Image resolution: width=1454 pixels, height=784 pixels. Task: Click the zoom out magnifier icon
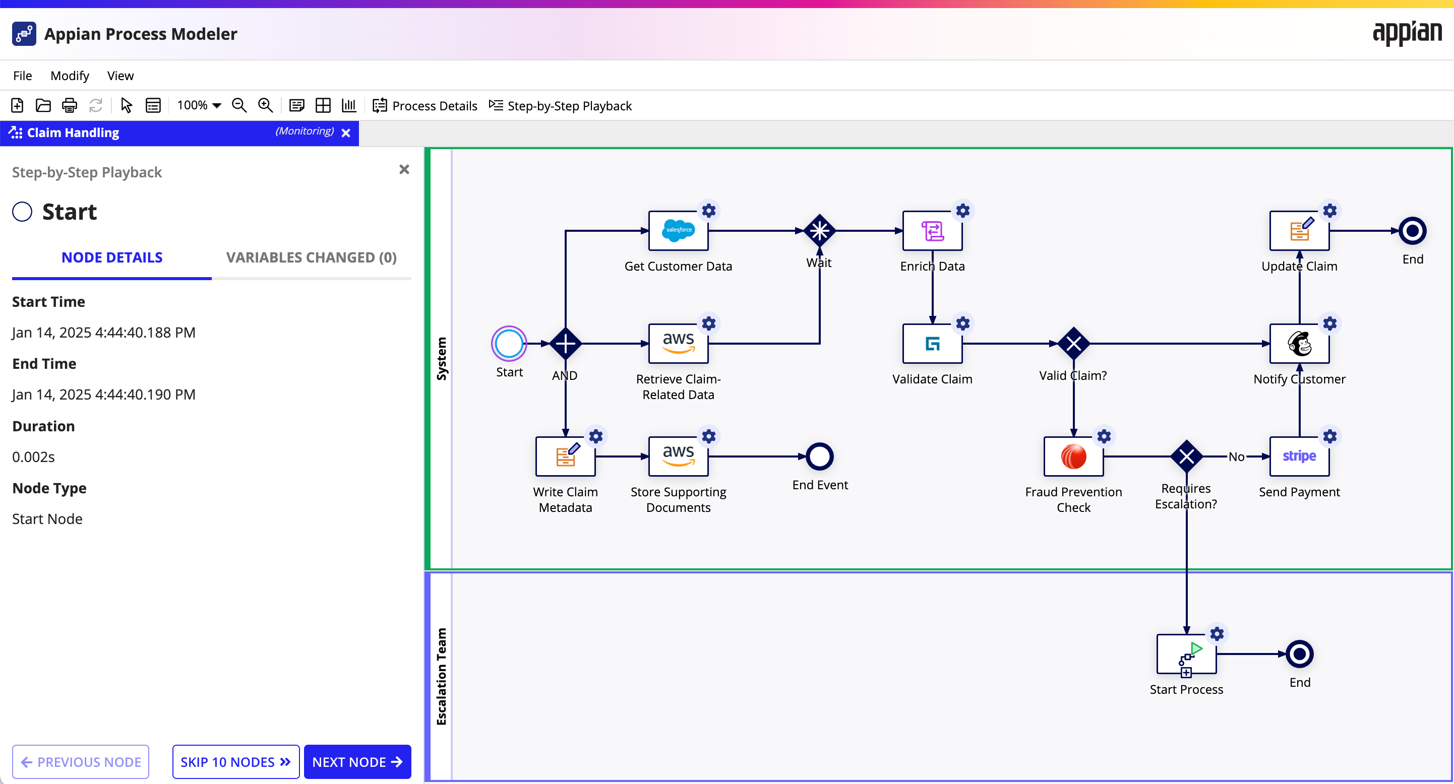point(239,105)
